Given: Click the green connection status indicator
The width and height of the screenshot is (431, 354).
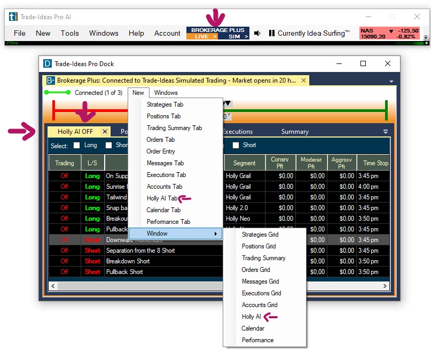Looking at the screenshot, I should [x=57, y=92].
